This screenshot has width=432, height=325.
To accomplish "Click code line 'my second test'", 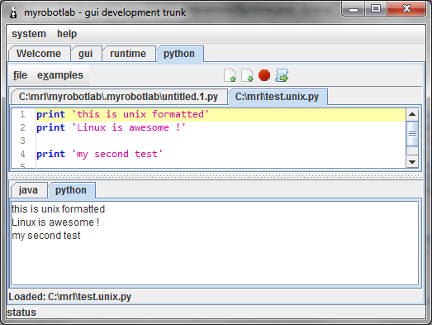I will [x=99, y=154].
